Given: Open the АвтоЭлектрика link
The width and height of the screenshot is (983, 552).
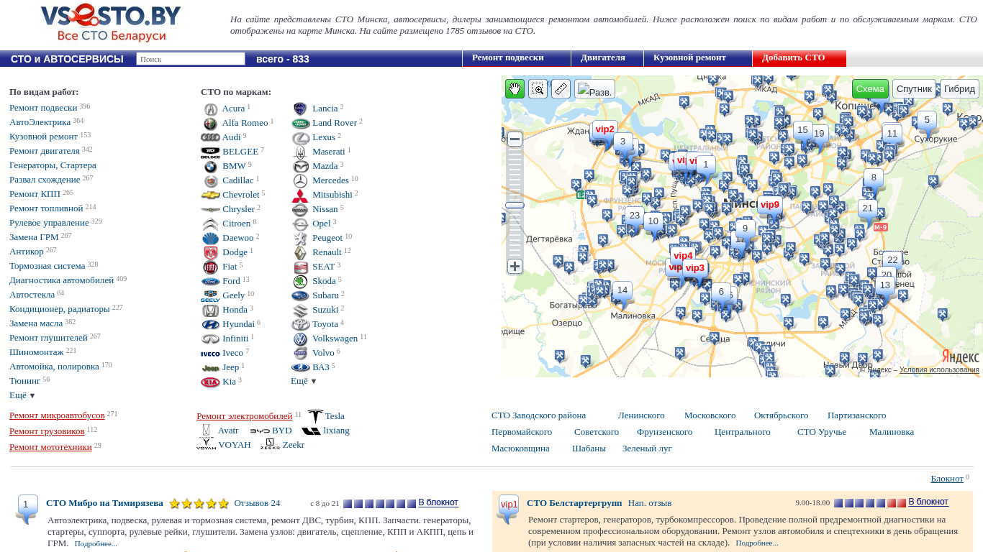Looking at the screenshot, I should pyautogui.click(x=40, y=122).
